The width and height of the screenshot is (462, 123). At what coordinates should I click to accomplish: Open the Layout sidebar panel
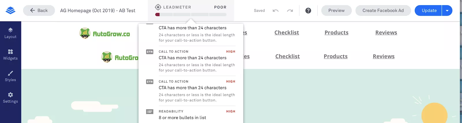point(10,33)
